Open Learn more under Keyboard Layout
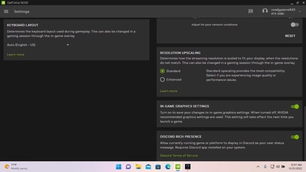The height and width of the screenshot is (172, 306). (x=16, y=54)
